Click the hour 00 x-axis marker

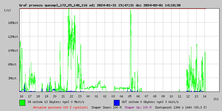[x=88, y=96]
